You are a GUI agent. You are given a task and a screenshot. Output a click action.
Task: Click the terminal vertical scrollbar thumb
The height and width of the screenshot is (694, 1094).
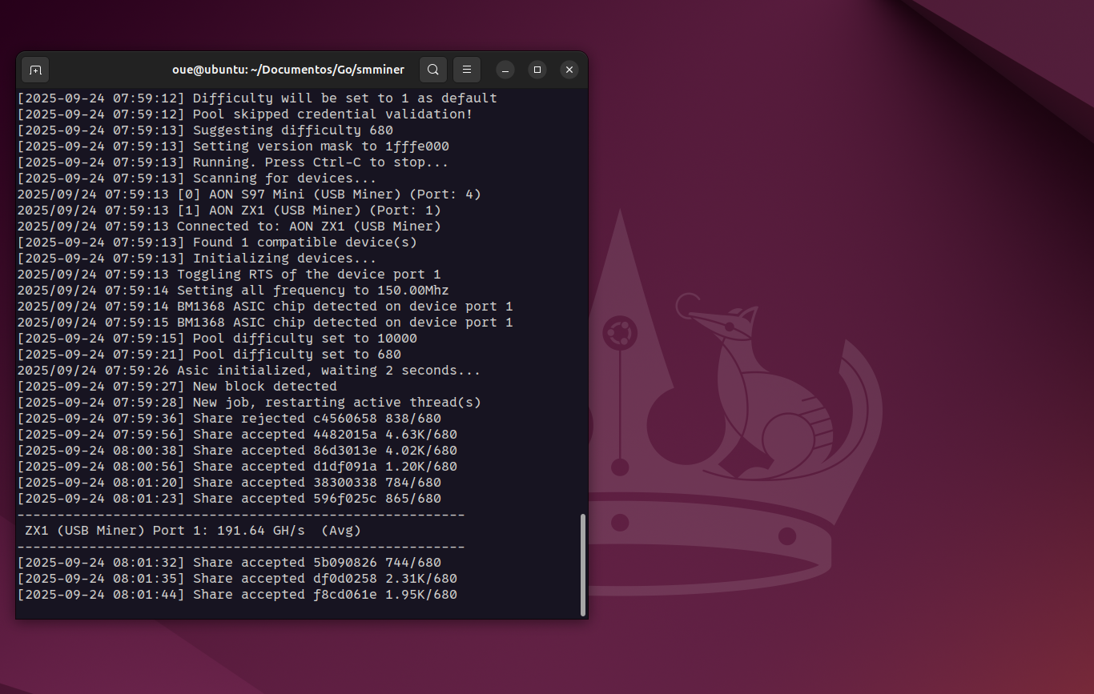click(x=582, y=564)
